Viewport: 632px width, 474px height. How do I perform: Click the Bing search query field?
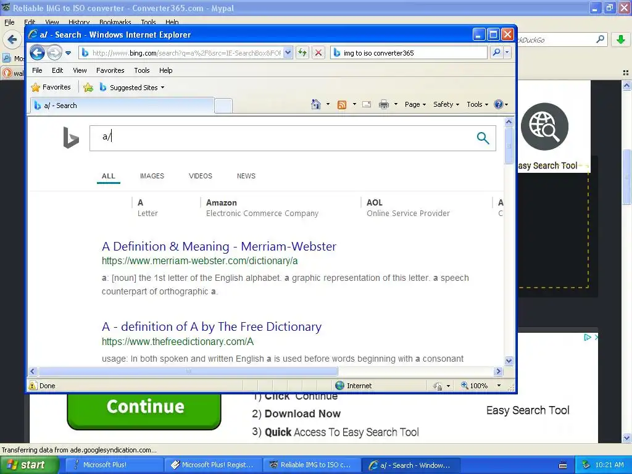[x=282, y=138]
